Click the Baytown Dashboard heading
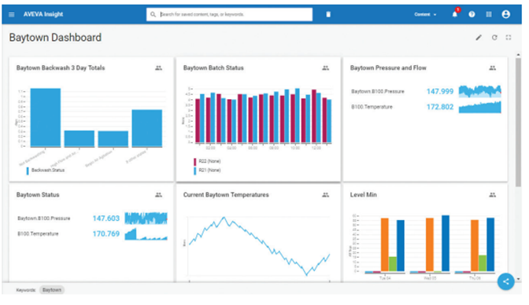 pos(55,38)
